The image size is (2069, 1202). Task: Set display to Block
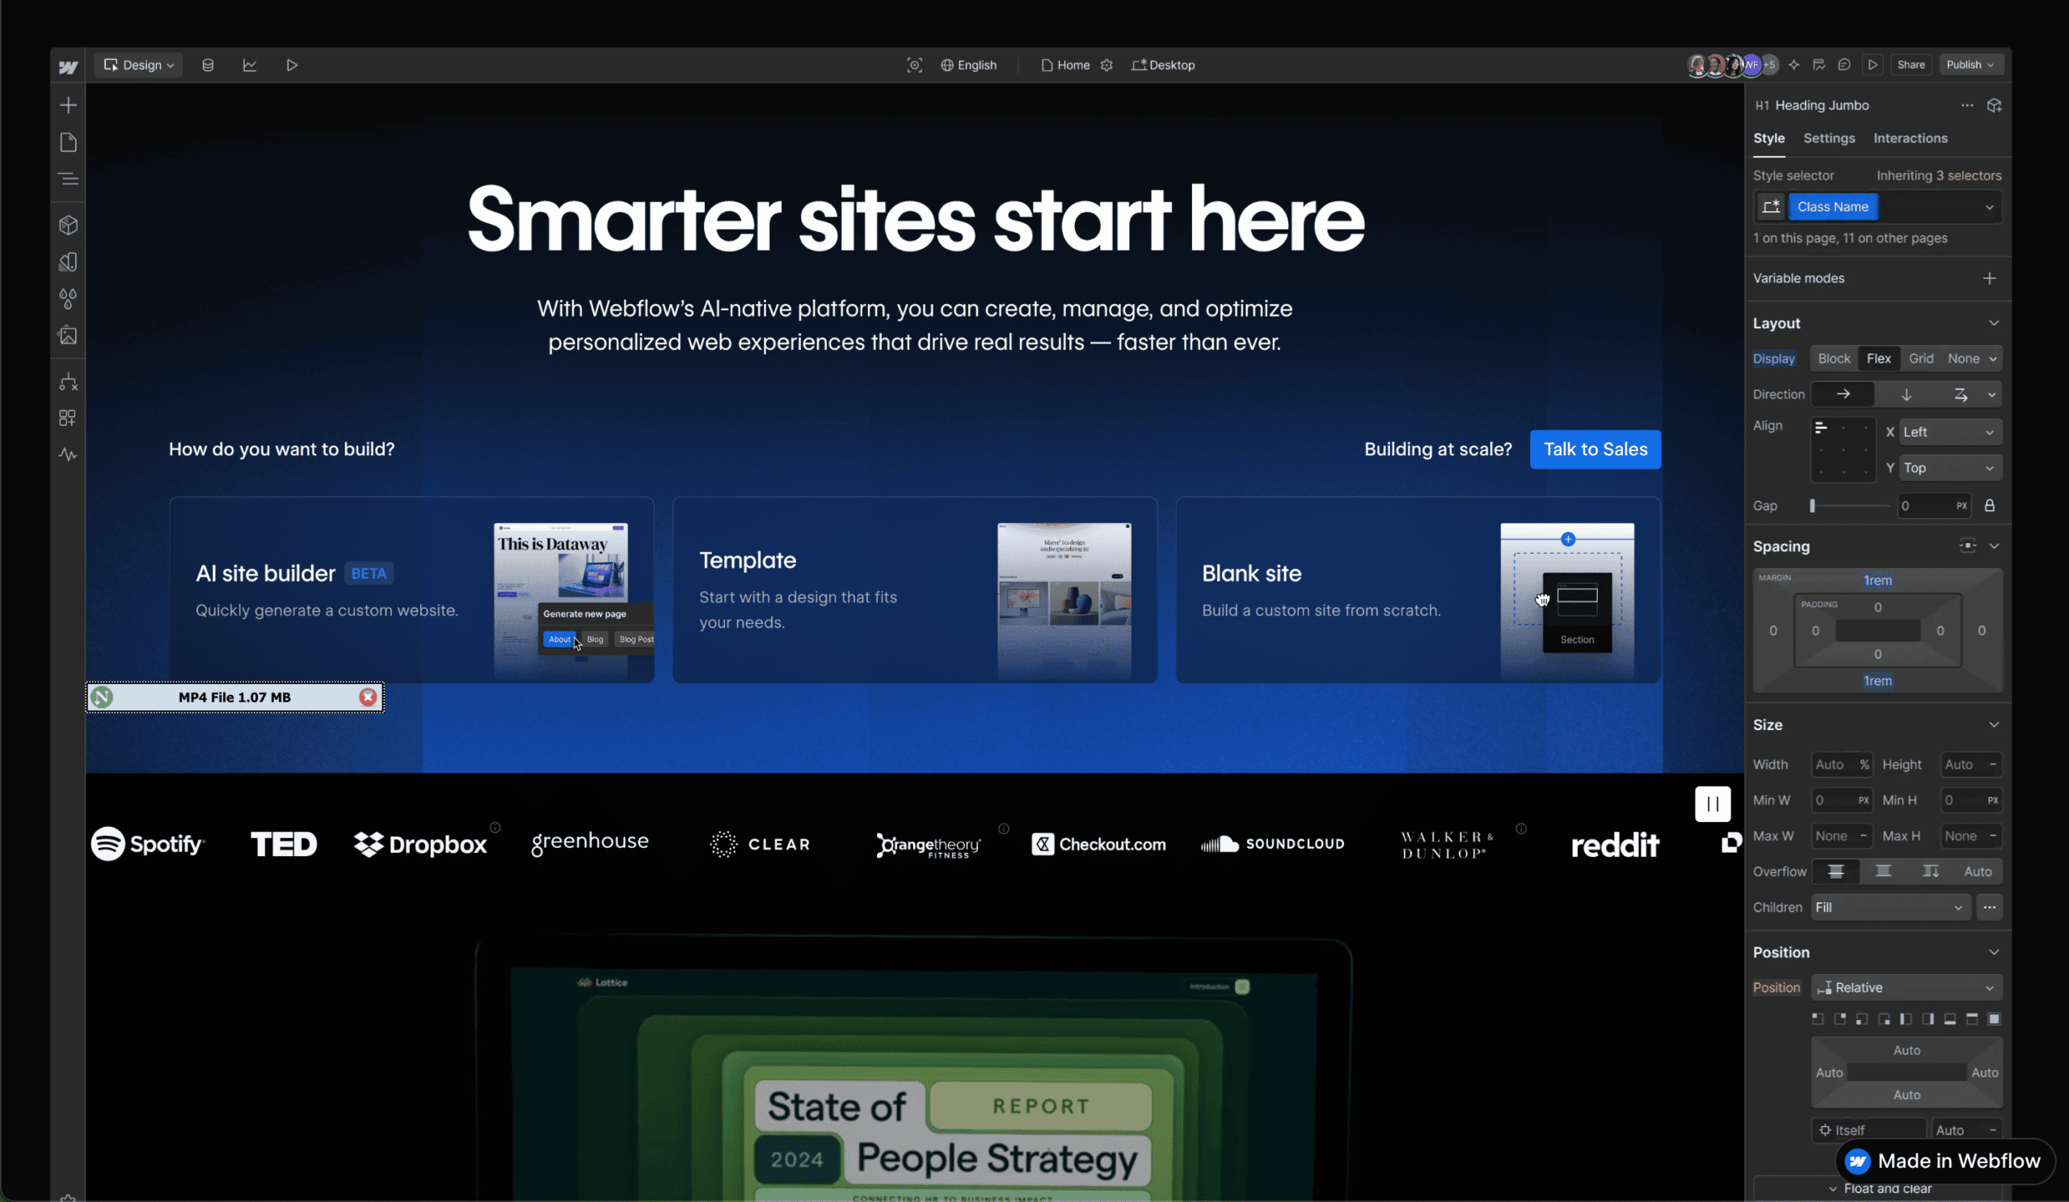(1833, 359)
